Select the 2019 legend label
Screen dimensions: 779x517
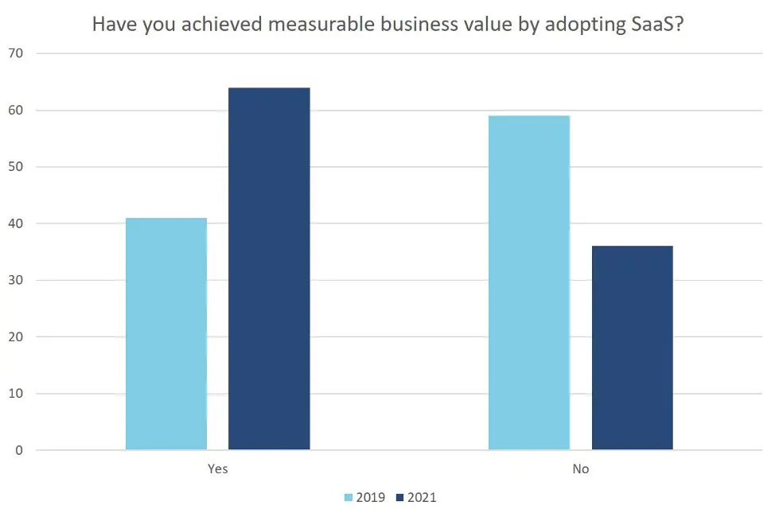point(371,497)
